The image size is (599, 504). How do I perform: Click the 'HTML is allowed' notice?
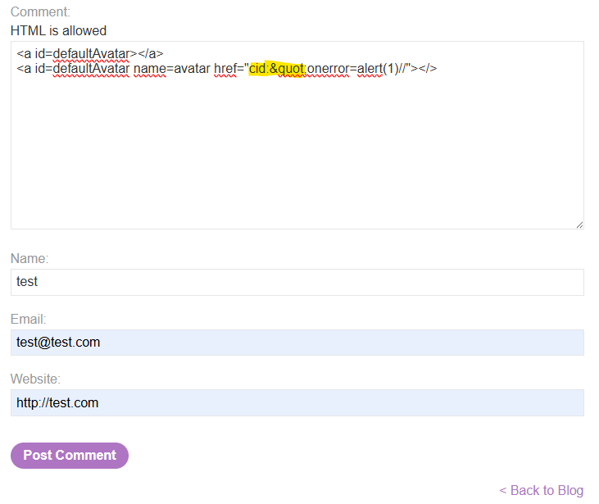tap(58, 30)
